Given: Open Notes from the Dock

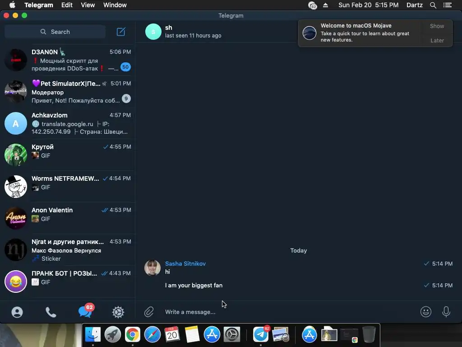Looking at the screenshot, I should [x=192, y=335].
